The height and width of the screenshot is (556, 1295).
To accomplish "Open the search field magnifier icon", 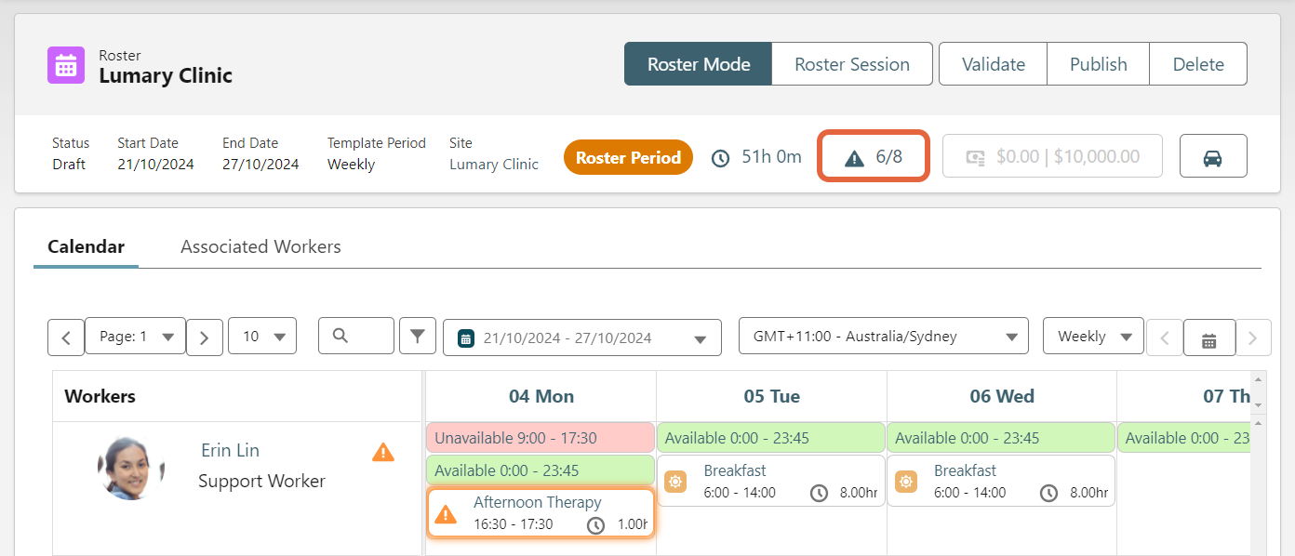I will 355,336.
